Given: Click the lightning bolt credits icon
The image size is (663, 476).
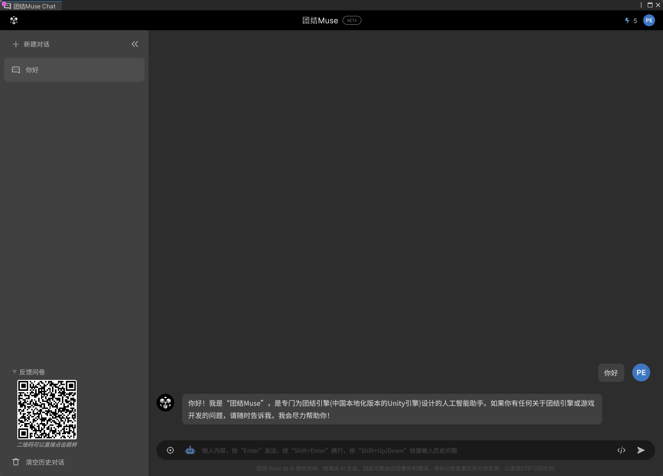Looking at the screenshot, I should coord(627,21).
